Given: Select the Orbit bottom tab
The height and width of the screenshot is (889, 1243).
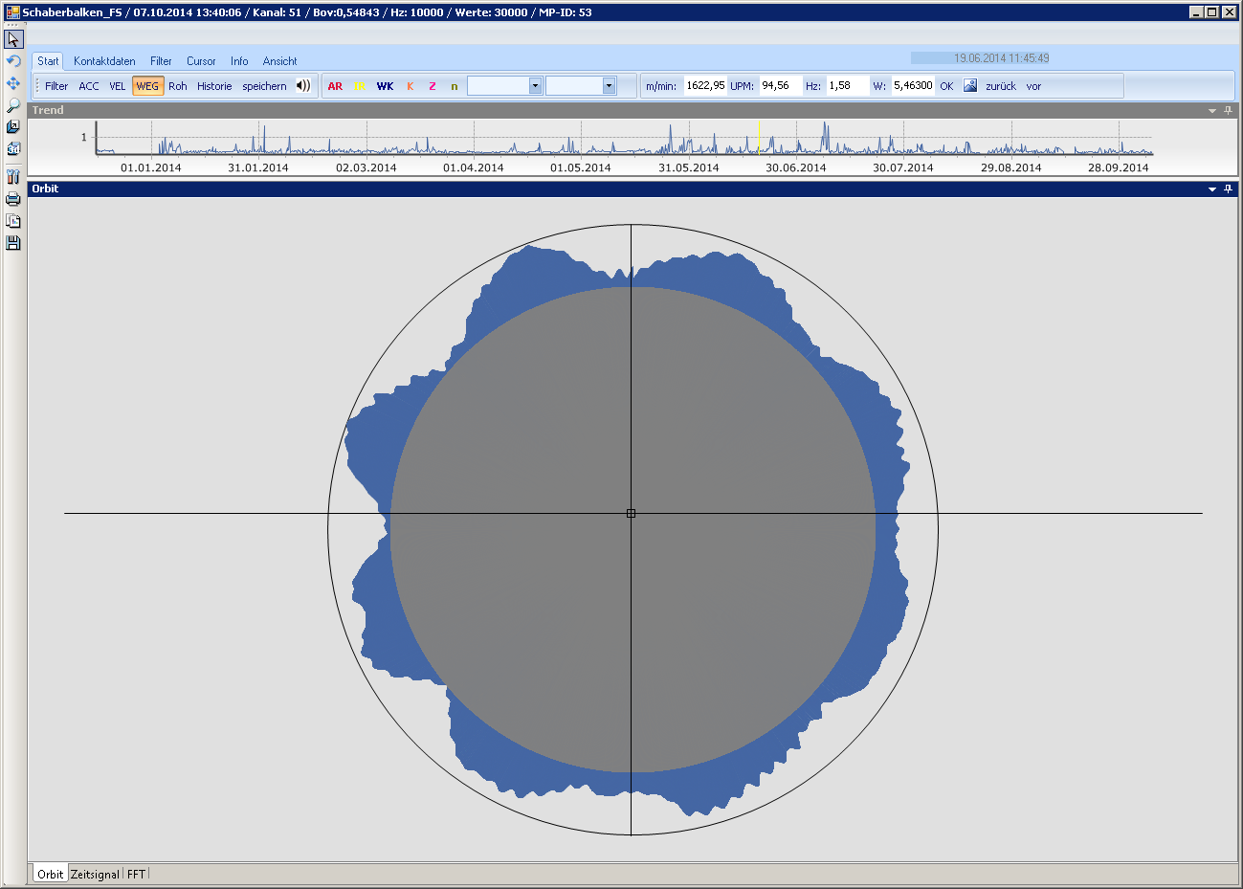Looking at the screenshot, I should click(x=50, y=874).
